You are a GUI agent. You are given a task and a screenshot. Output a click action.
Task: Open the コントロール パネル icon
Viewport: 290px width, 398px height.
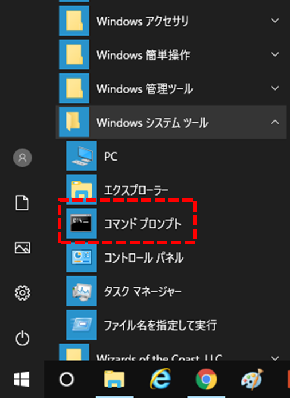tap(82, 257)
